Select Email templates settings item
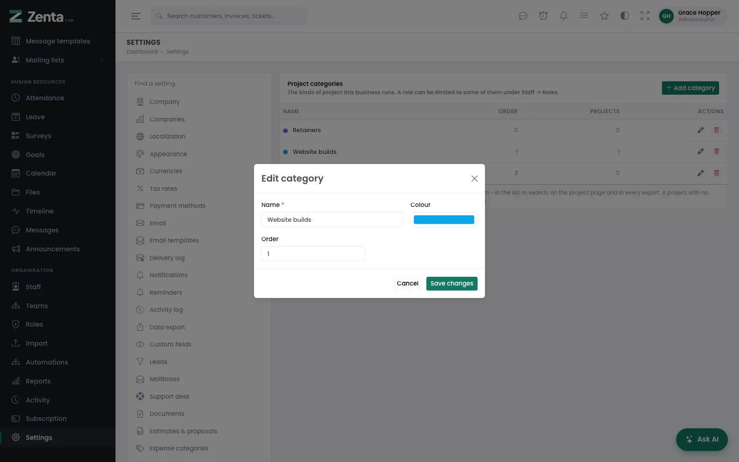 tap(199, 240)
